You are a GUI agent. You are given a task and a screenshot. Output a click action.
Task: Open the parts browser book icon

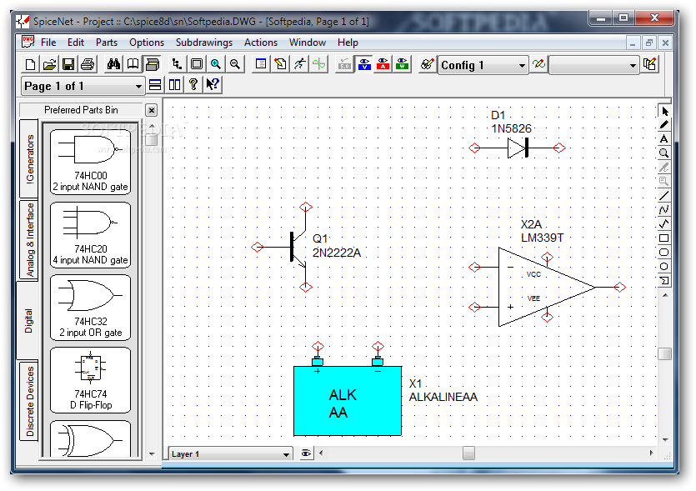click(x=133, y=65)
